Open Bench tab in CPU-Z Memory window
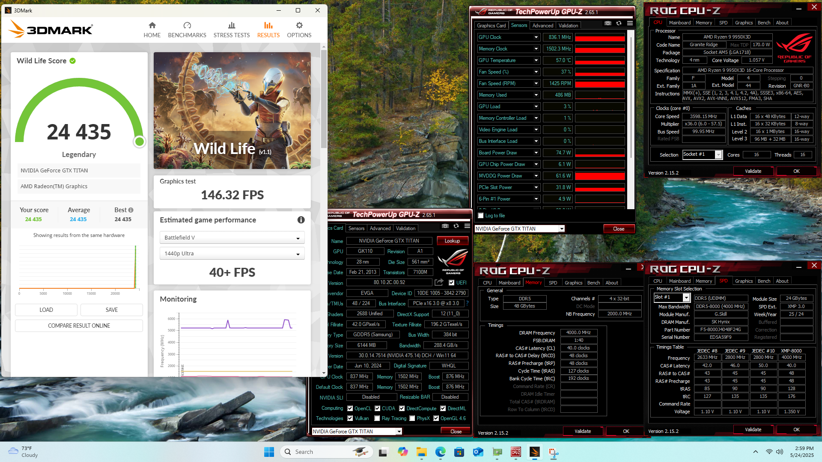 [593, 283]
